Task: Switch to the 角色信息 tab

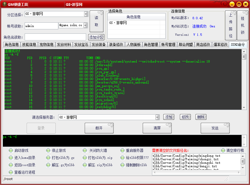Action: tap(12, 45)
